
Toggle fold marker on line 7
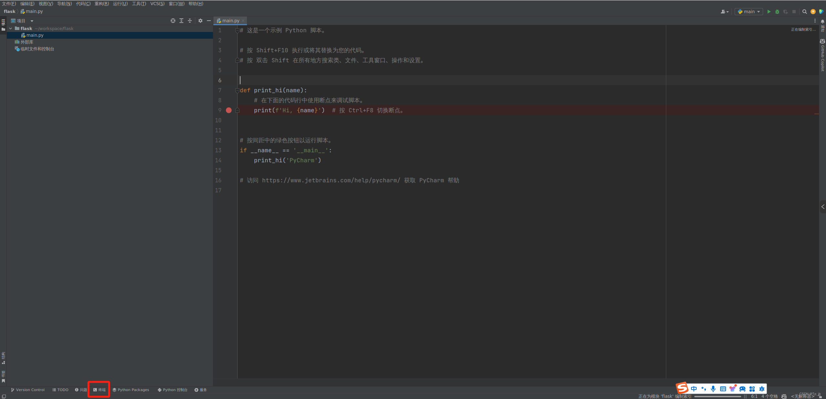tap(237, 90)
